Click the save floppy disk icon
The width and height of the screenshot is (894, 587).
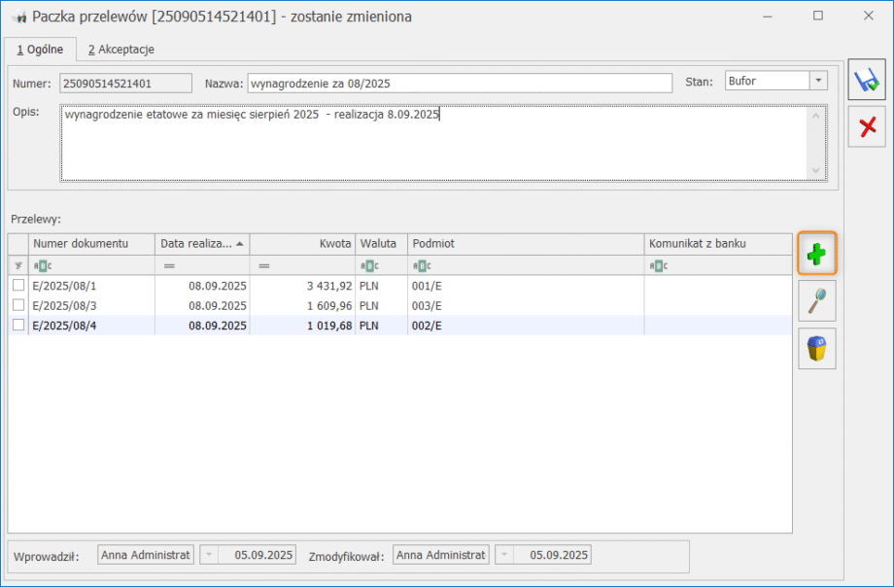866,83
